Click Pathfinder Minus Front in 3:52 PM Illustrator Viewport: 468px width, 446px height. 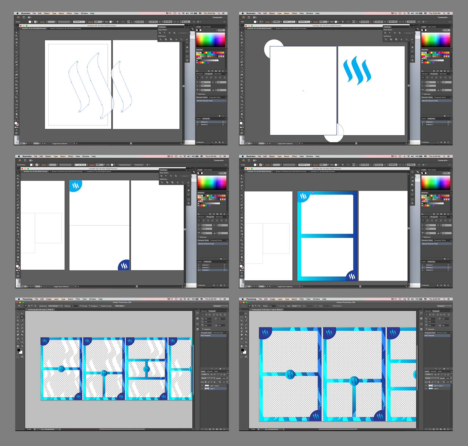(390, 33)
